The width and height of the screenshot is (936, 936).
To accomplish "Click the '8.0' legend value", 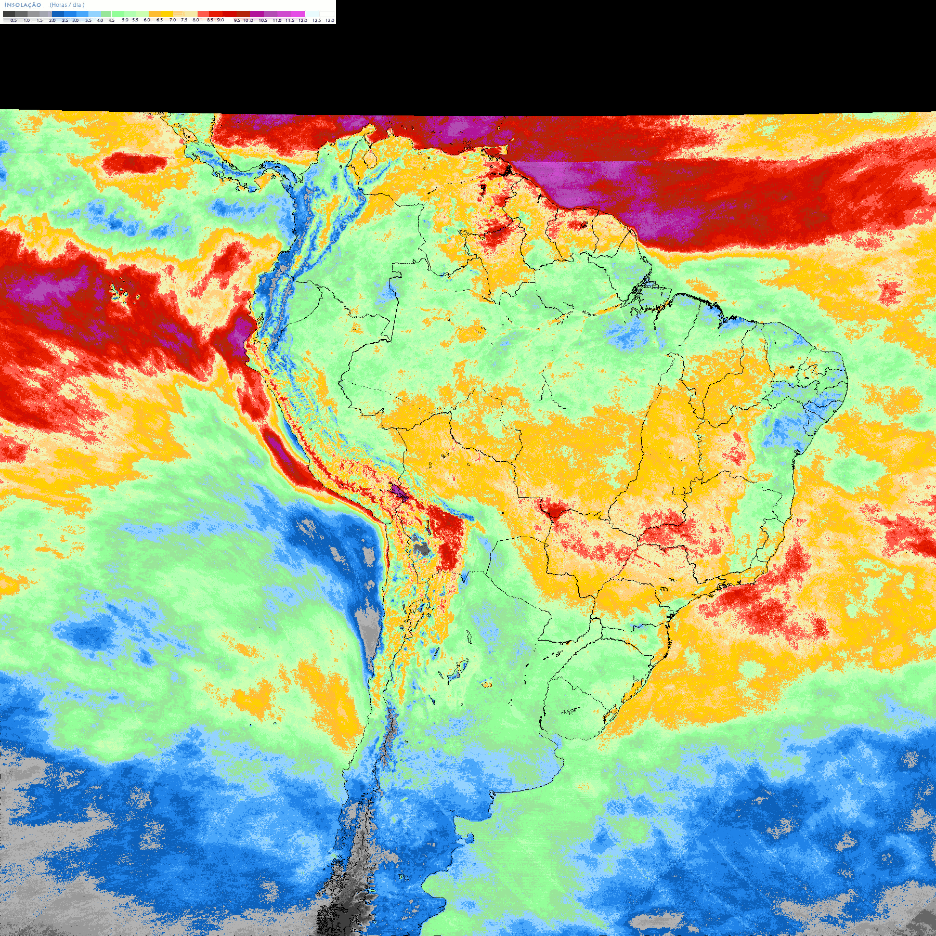I will tap(196, 20).
